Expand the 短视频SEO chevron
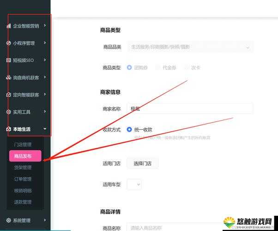 [45, 60]
